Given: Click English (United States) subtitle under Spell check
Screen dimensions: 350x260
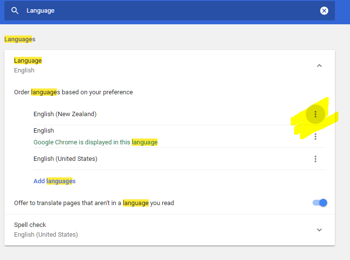Looking at the screenshot, I should point(46,235).
